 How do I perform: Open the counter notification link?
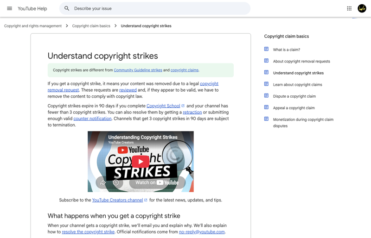(x=92, y=119)
